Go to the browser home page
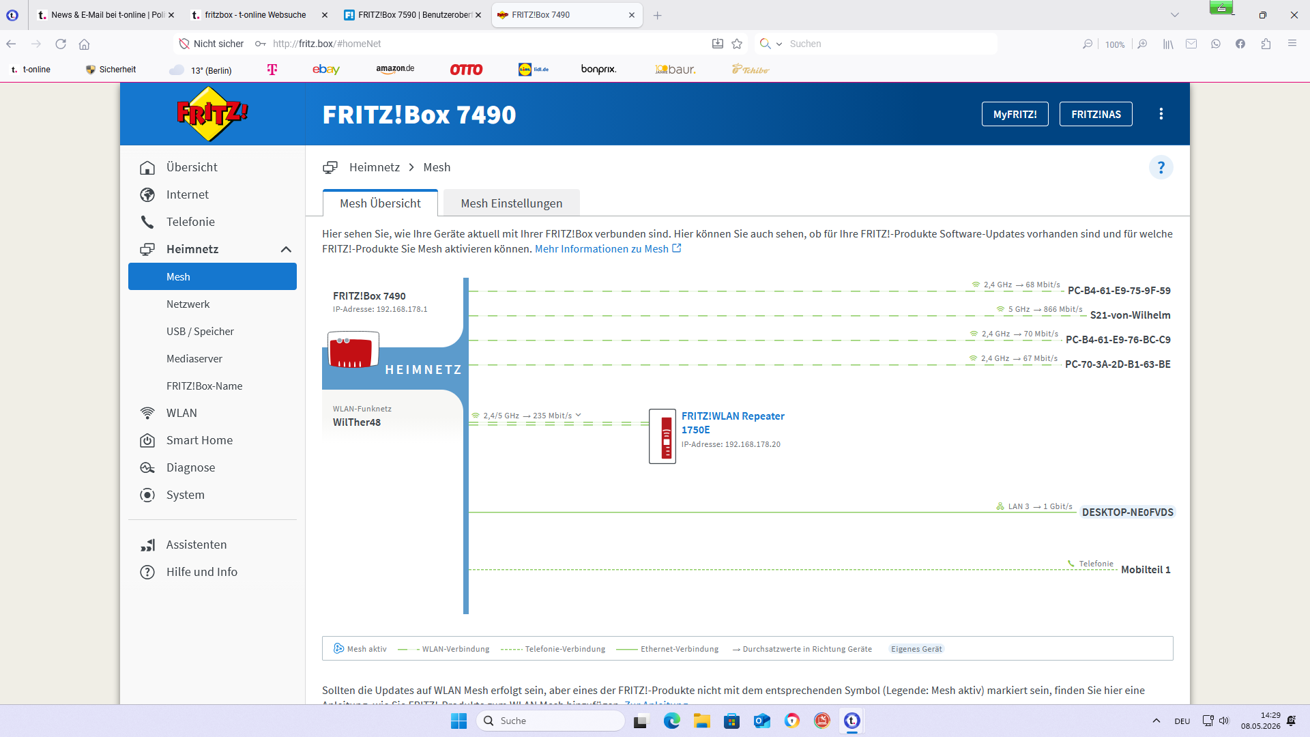The image size is (1310, 737). 84,44
